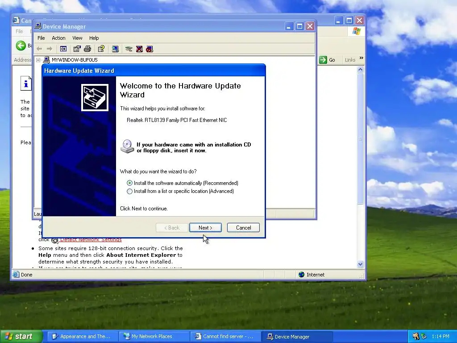Click the blue info icon on the error page
The image size is (457, 343).
point(26,84)
